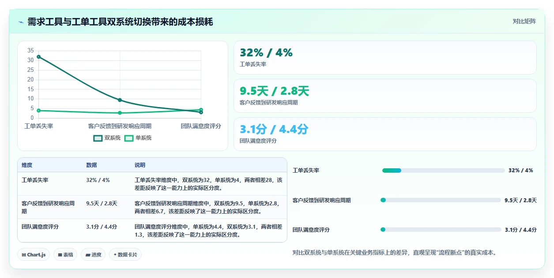Click the 团队满意度评分 x-axis label in chart
The height and width of the screenshot is (278, 554).
[201, 126]
